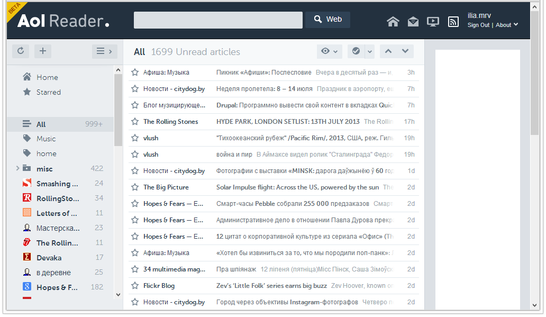
Task: Click the Home icon in header
Action: (x=393, y=22)
